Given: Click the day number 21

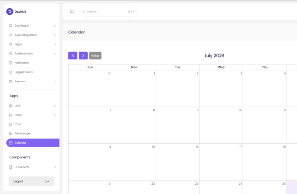Looking at the screenshot, I should (x=110, y=184).
